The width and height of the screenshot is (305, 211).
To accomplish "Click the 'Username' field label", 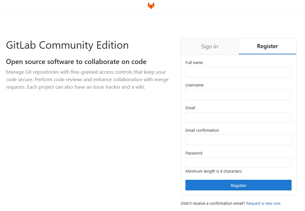I will (x=194, y=85).
